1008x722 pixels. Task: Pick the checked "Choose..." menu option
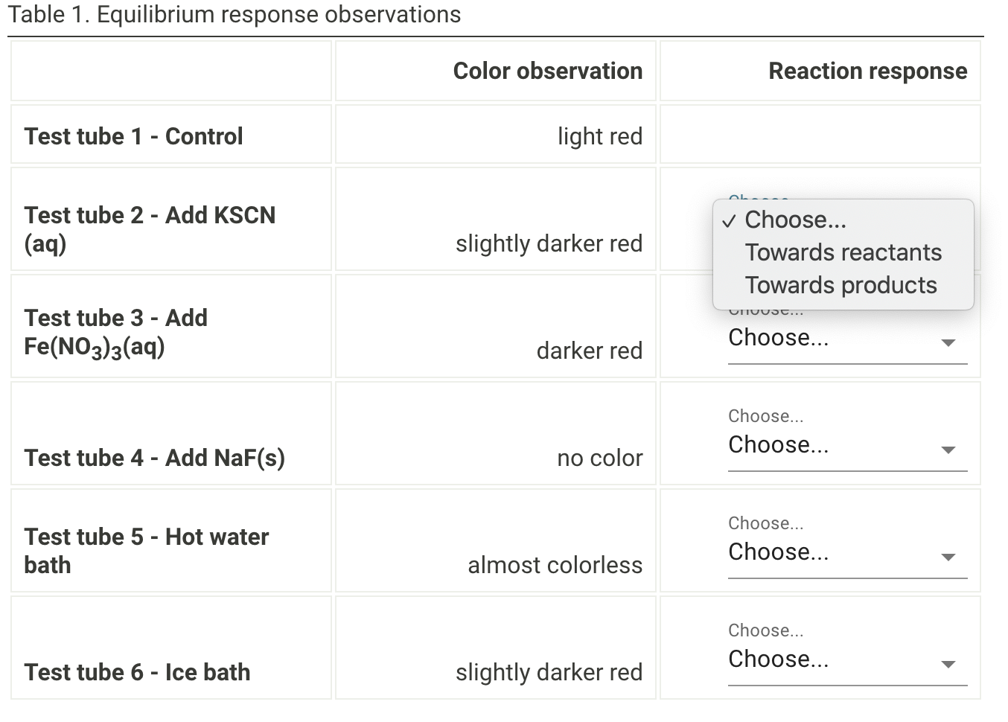[795, 220]
